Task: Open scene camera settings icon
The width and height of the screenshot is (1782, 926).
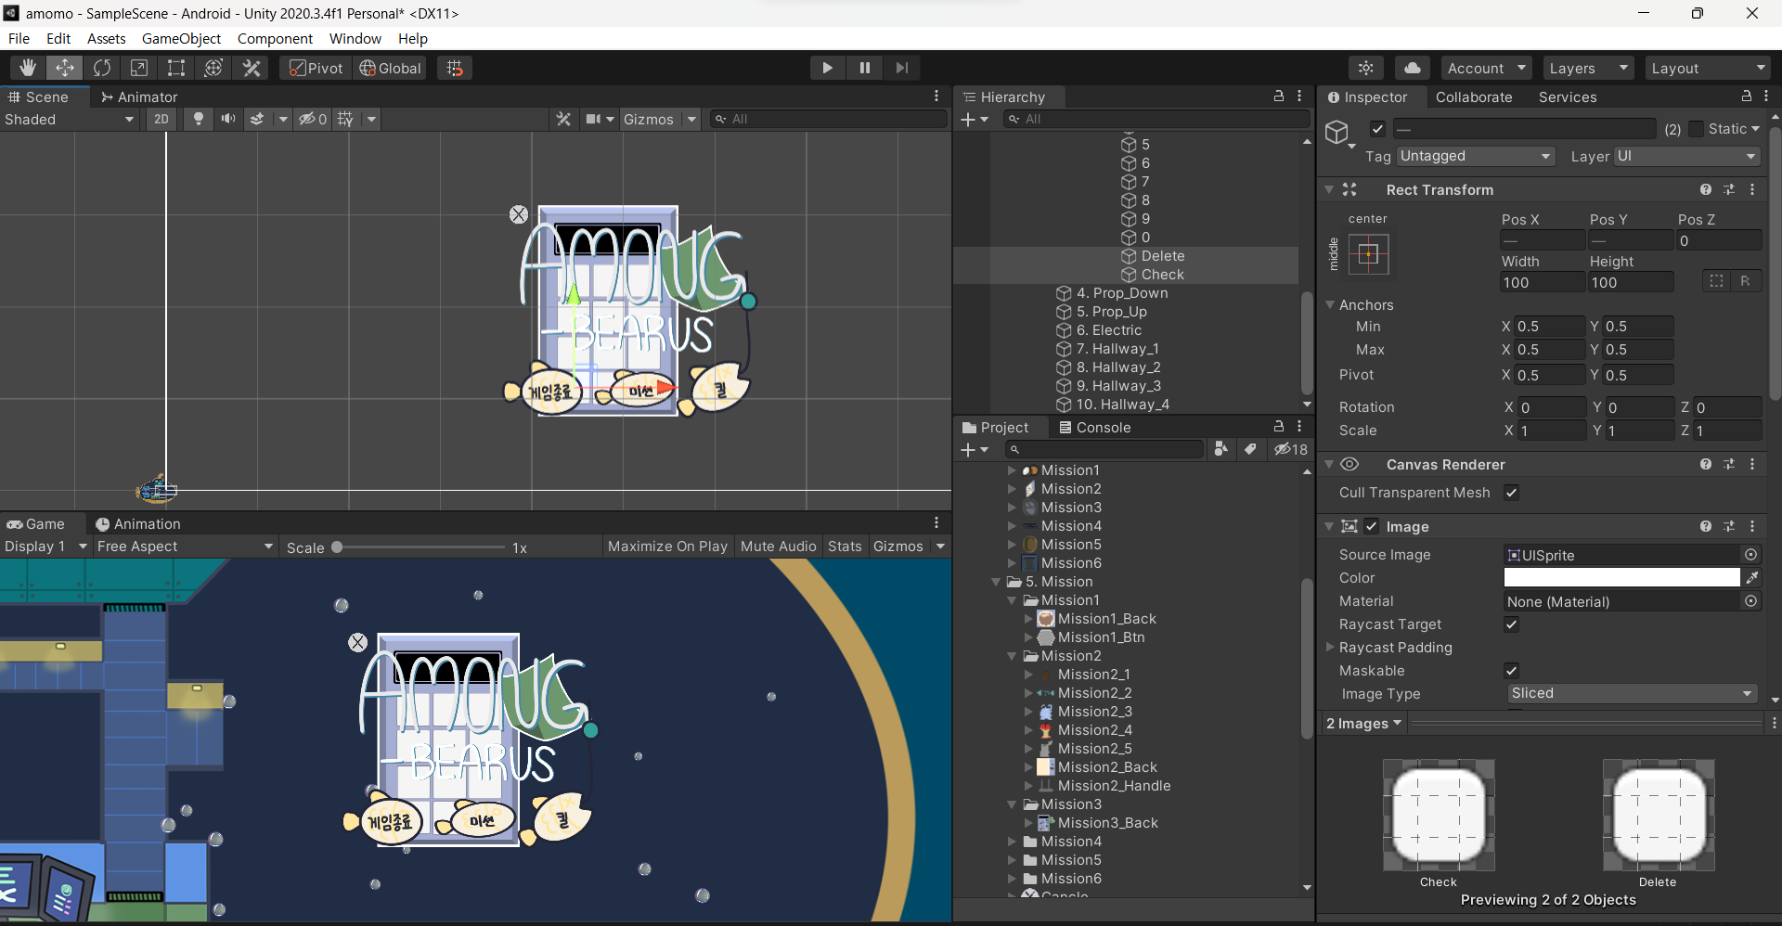Action: click(x=594, y=119)
